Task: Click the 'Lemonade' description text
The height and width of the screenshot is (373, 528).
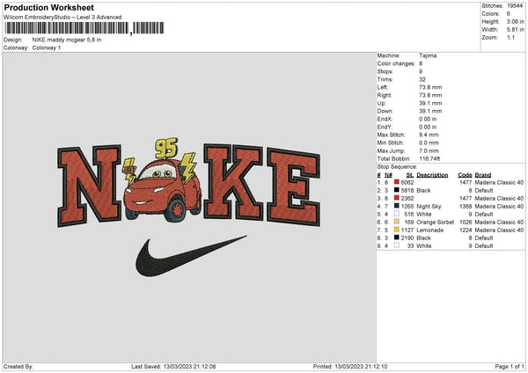Action: pos(430,230)
